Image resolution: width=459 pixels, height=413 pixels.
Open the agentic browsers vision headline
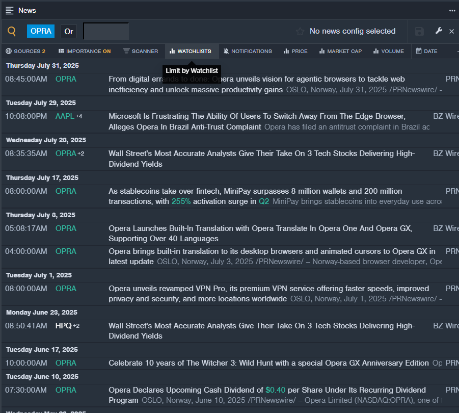pos(256,84)
